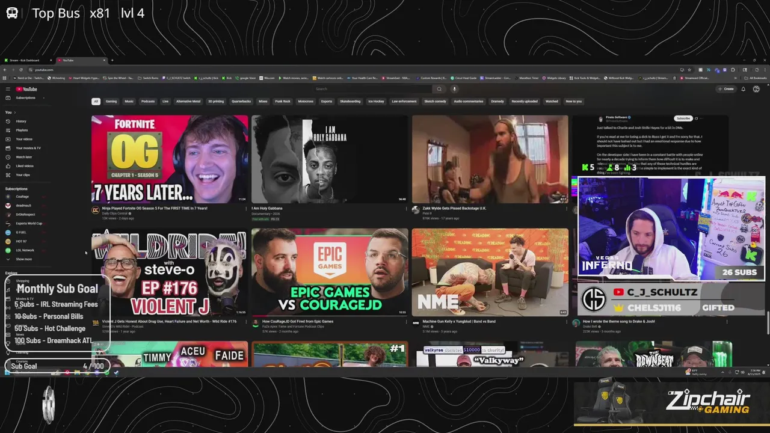
Task: Open the notifications bell
Action: [743, 89]
